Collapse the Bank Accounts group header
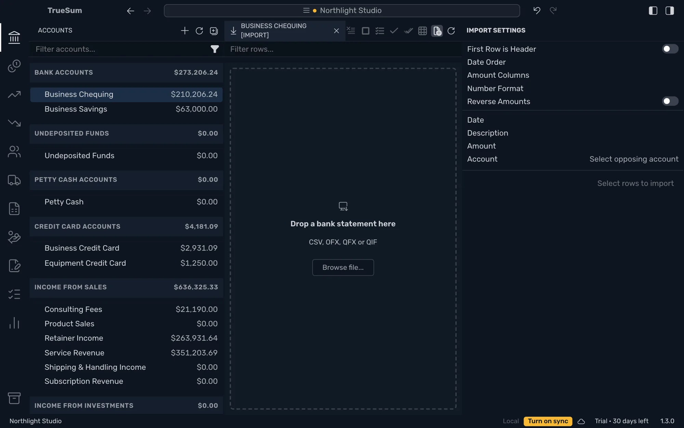Image resolution: width=684 pixels, height=428 pixels. point(126,73)
